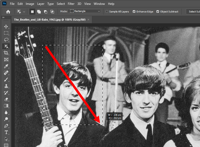The height and width of the screenshot is (147, 200).
Task: Select the Lasso tool
Action: (6, 40)
